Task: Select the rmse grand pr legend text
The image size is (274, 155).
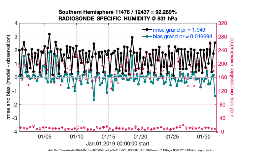Action: 183,30
